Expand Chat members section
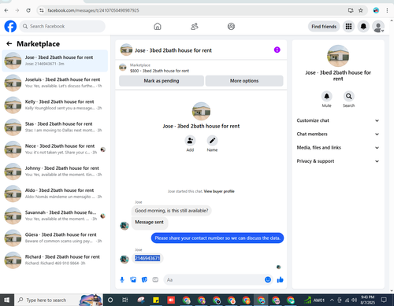394x306 pixels. [x=338, y=135]
